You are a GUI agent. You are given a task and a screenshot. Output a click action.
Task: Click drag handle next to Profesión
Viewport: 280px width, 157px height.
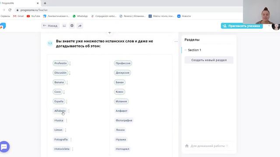(70, 63)
